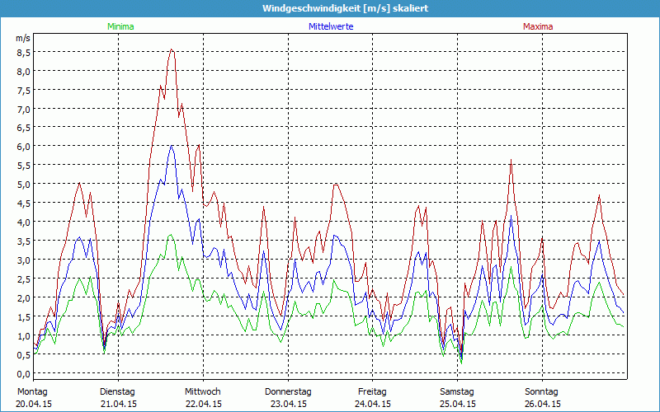Click the 7,0 y-axis value

(x=23, y=110)
